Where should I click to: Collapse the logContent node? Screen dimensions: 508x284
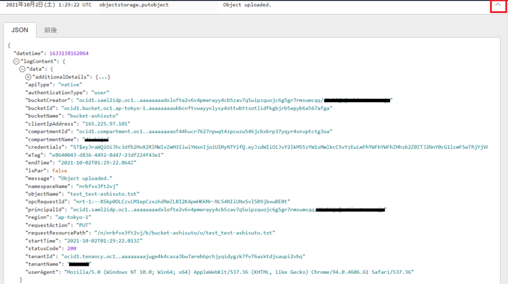coord(16,62)
